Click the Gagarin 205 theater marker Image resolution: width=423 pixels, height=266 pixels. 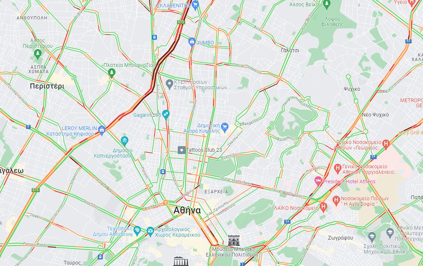[x=166, y=114]
